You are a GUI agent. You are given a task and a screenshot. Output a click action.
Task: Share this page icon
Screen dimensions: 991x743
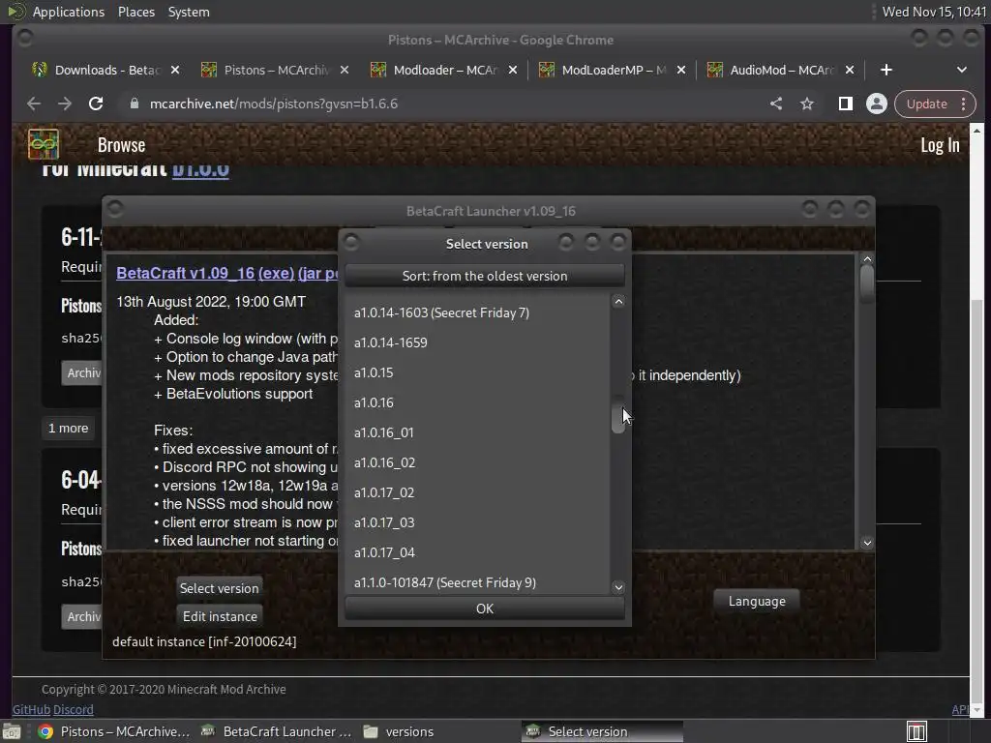click(776, 104)
